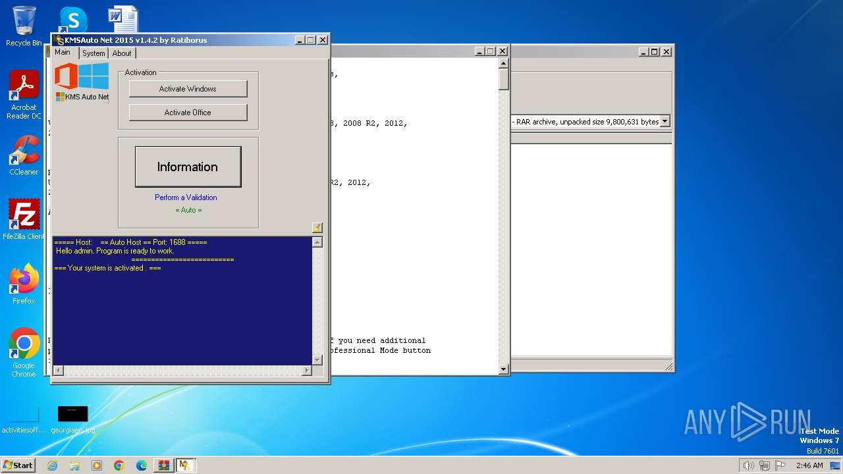Switch to the About tab
843x474 pixels.
coord(122,53)
